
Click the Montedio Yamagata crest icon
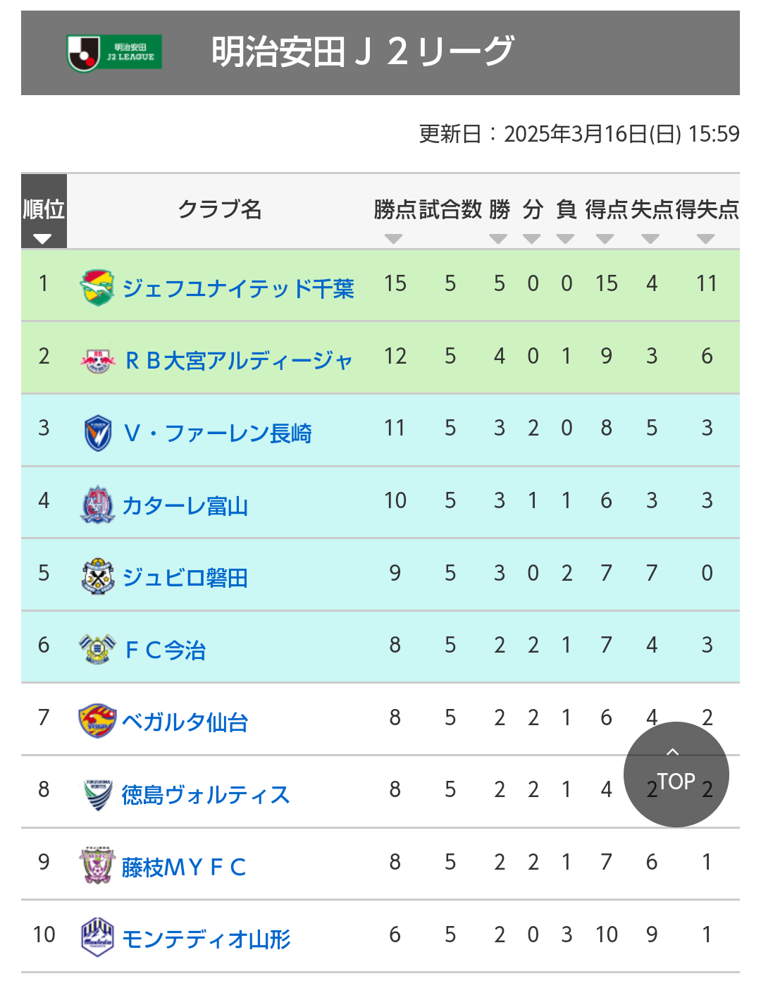pos(97,937)
